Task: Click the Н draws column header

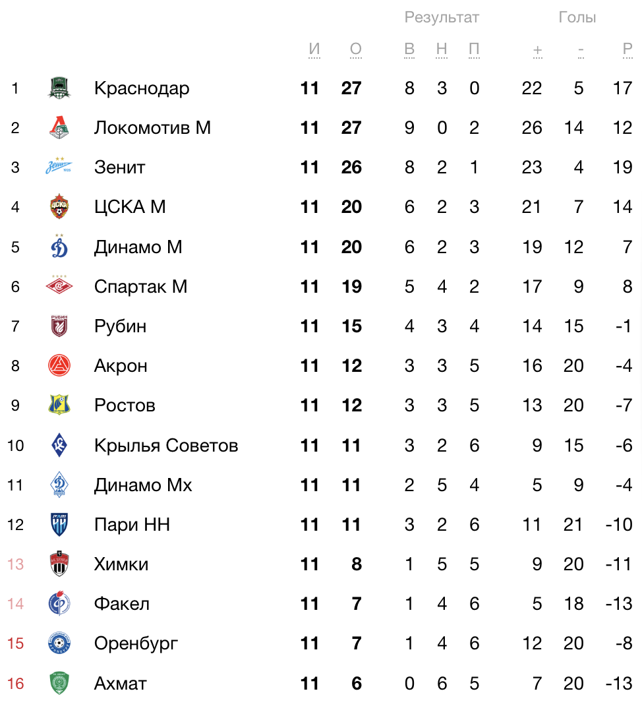Action: pyautogui.click(x=442, y=49)
